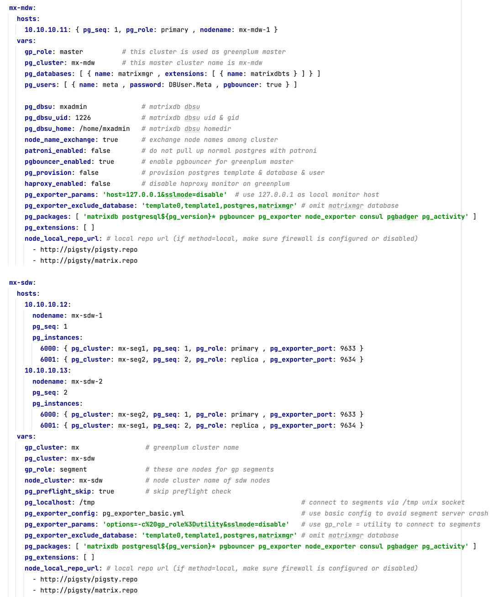Viewport: 493px width, 597px height.
Task: Click the top-level 'mx-sdw:' key
Action: tap(22, 283)
